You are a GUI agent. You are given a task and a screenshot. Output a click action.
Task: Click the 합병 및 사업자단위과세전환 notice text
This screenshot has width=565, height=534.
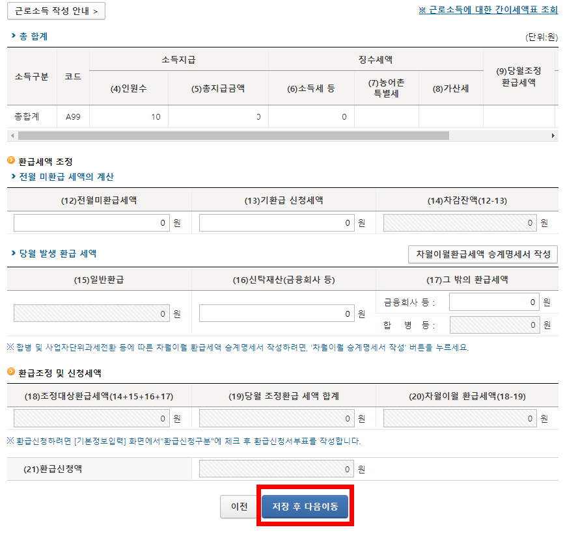pos(238,347)
